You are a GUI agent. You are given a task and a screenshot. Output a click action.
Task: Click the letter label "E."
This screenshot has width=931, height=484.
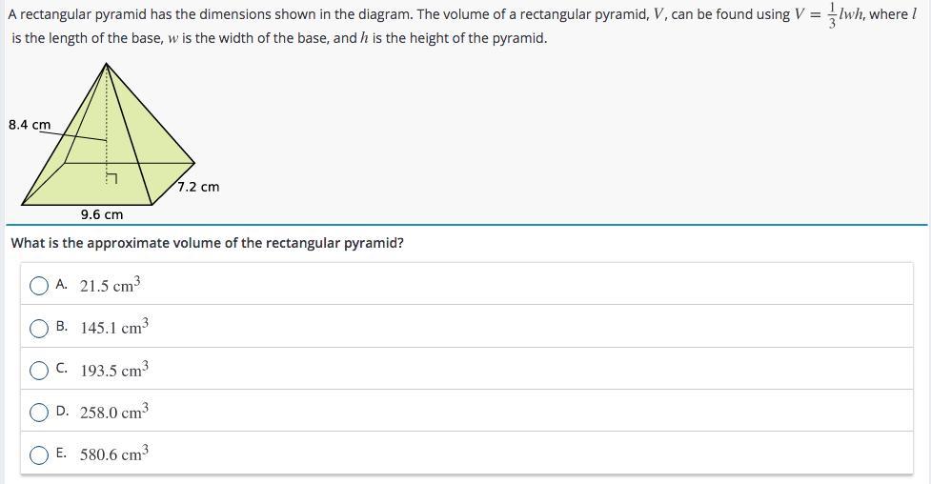[x=61, y=453]
